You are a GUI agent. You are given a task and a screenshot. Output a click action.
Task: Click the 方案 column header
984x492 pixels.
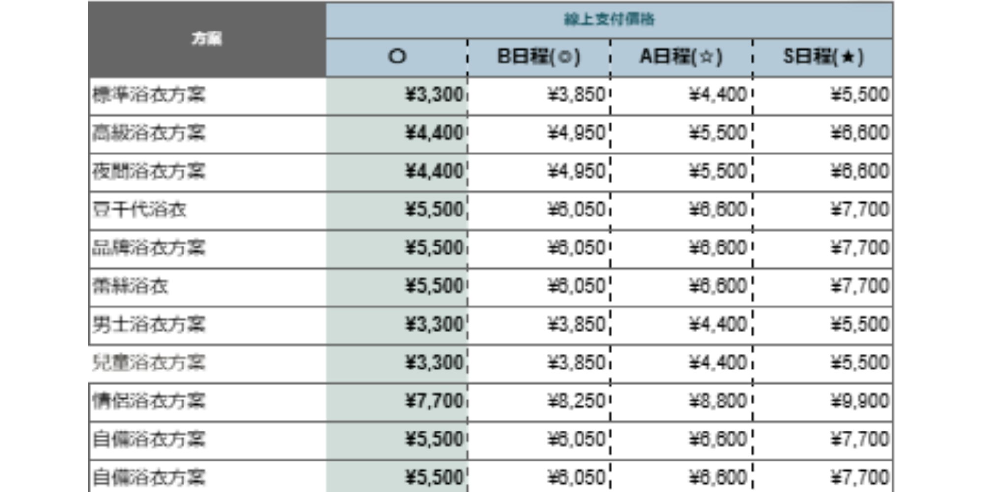click(x=207, y=39)
